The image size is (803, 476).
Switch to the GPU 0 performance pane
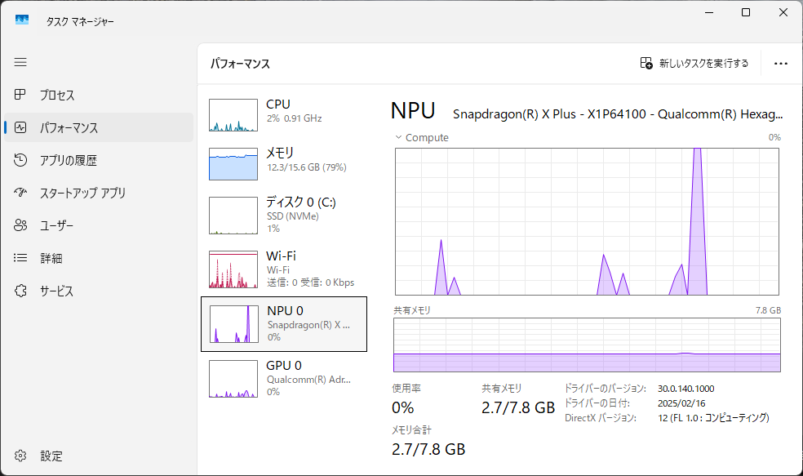[284, 379]
